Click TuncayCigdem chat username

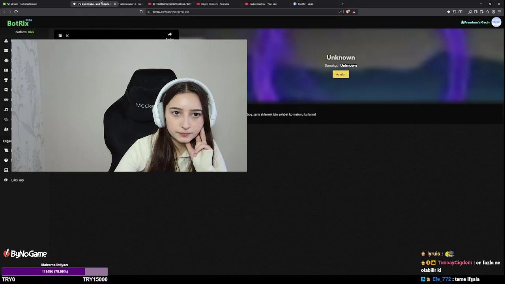[x=455, y=263]
